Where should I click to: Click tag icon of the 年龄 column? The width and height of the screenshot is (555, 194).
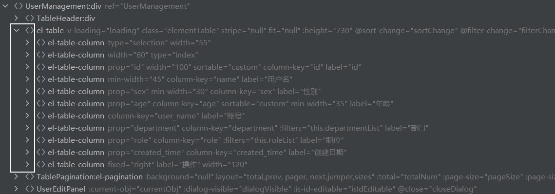click(41, 103)
